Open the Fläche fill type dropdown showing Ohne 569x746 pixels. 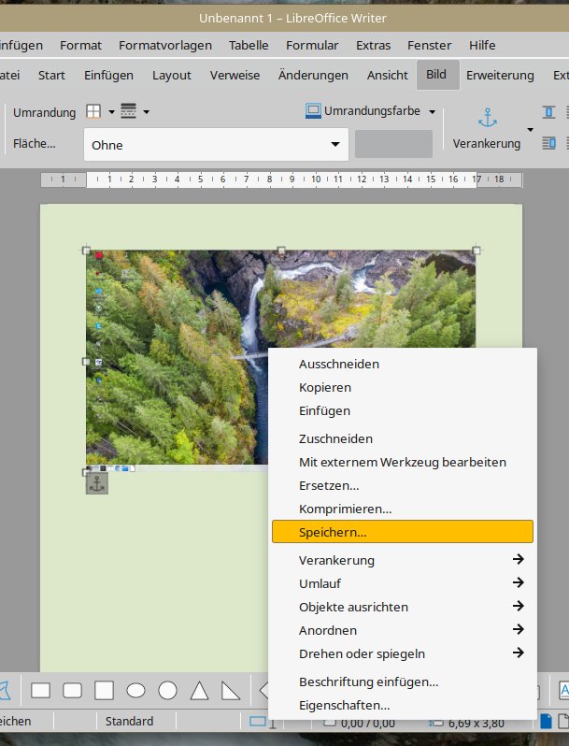tap(216, 145)
